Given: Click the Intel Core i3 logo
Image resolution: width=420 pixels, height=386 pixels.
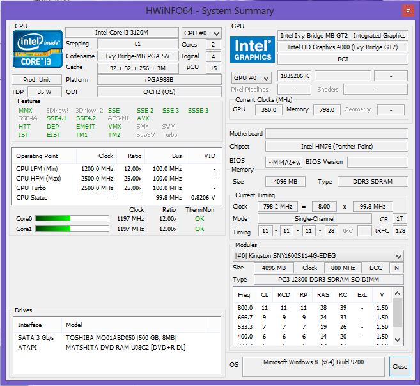Looking at the screenshot, I should tap(38, 49).
